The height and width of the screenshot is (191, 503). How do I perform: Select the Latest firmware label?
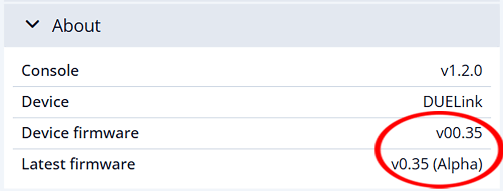78,164
